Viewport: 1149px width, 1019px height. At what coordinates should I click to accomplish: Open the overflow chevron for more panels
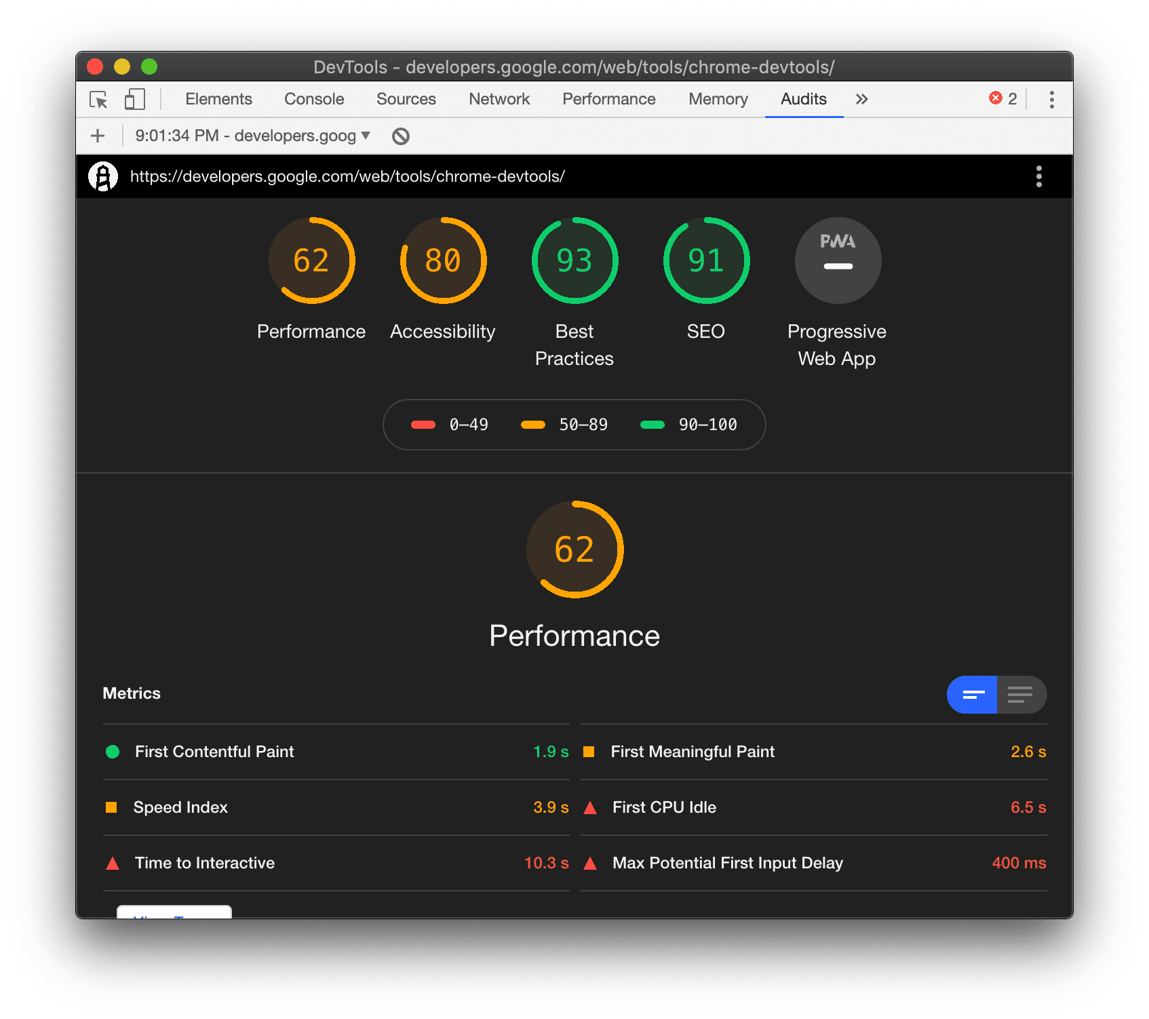click(861, 99)
